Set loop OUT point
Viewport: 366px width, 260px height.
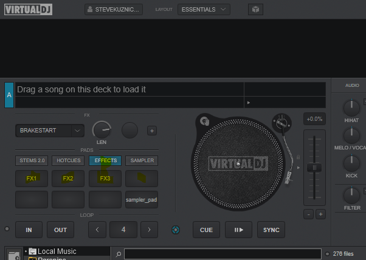click(x=60, y=230)
